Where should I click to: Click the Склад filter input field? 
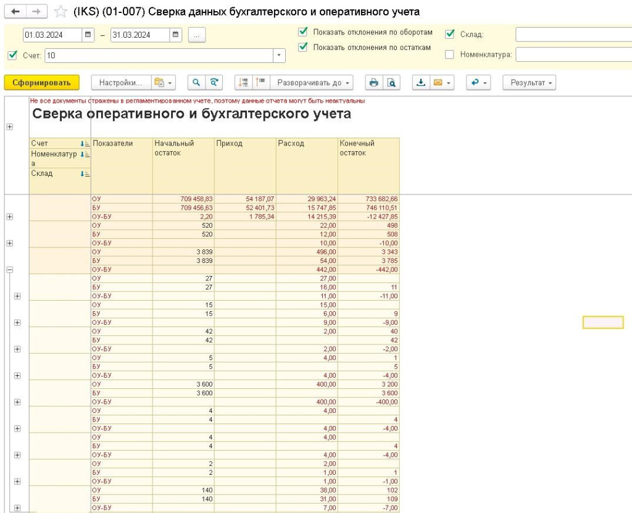point(573,35)
